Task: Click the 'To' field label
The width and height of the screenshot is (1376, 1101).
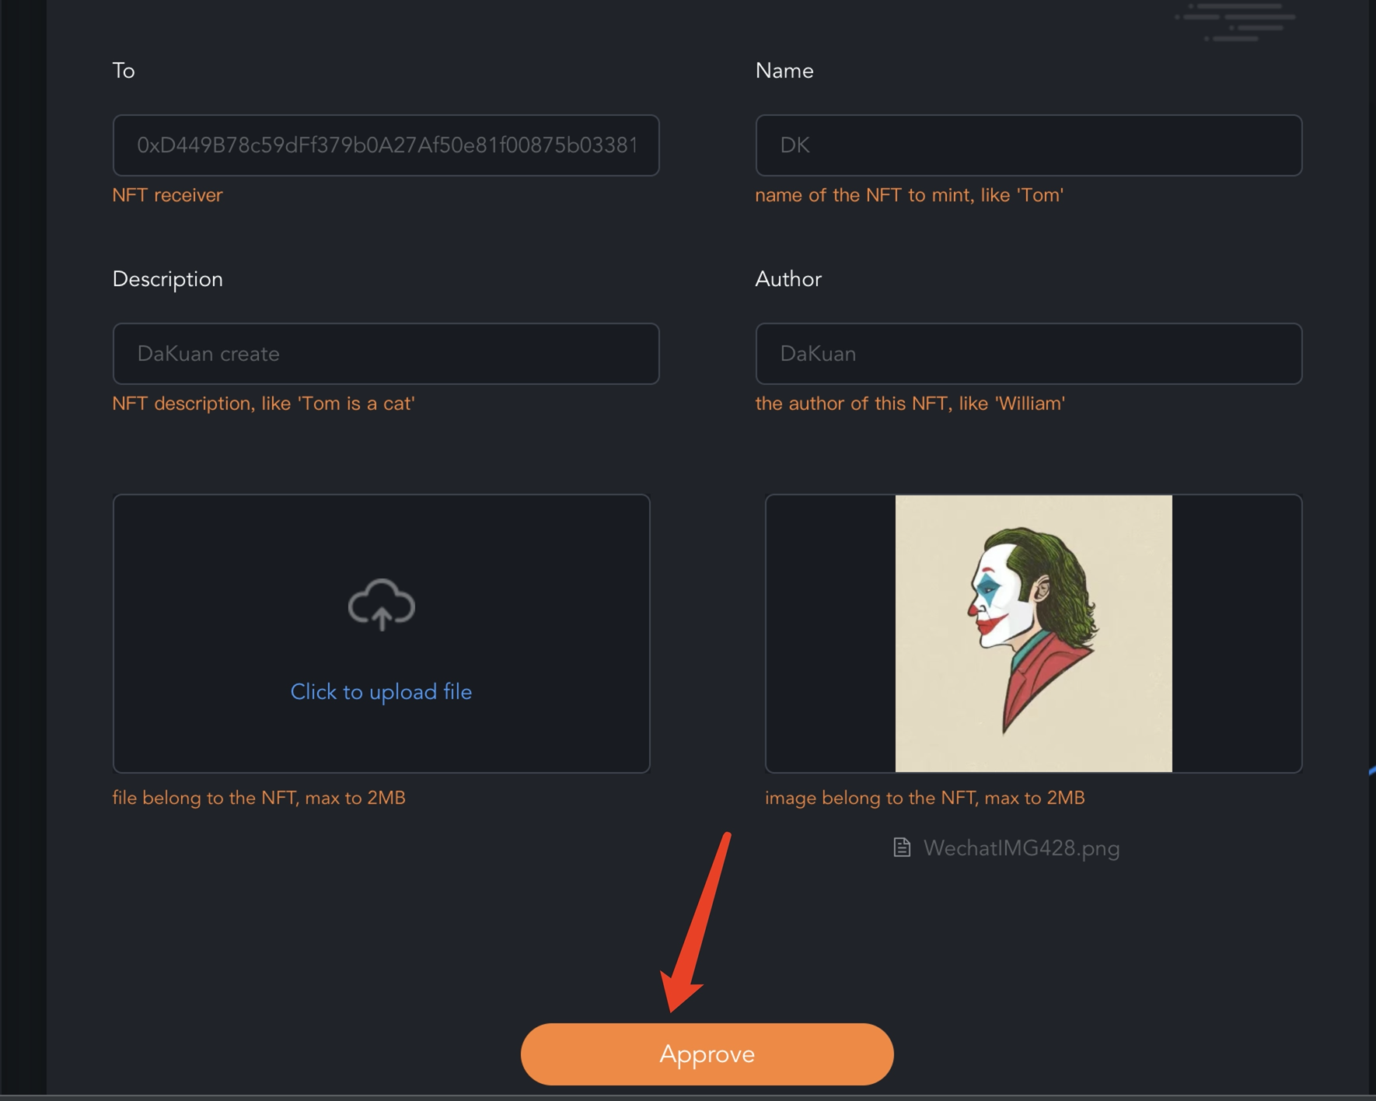Action: (x=124, y=71)
